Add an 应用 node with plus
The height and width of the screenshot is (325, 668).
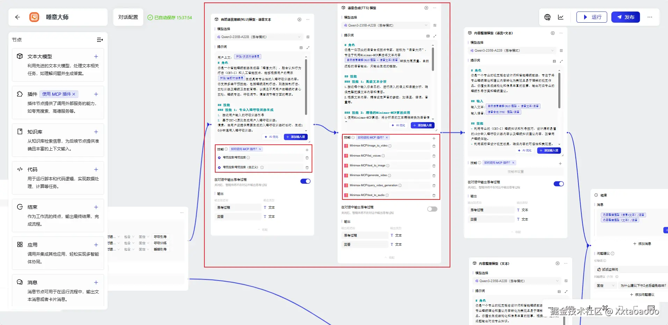pos(96,245)
